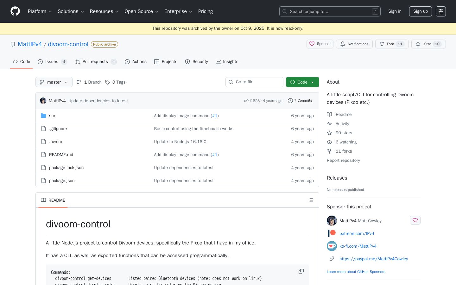Open the #1 issue link in src row
Screen dimensions: 456x285
pyautogui.click(x=215, y=116)
